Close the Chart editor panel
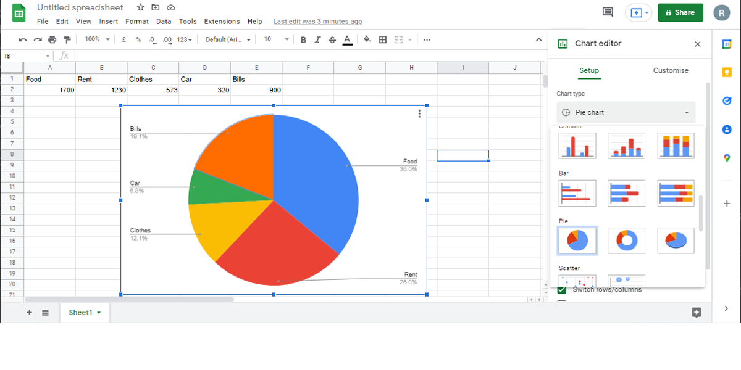The width and height of the screenshot is (741, 370). coord(698,44)
